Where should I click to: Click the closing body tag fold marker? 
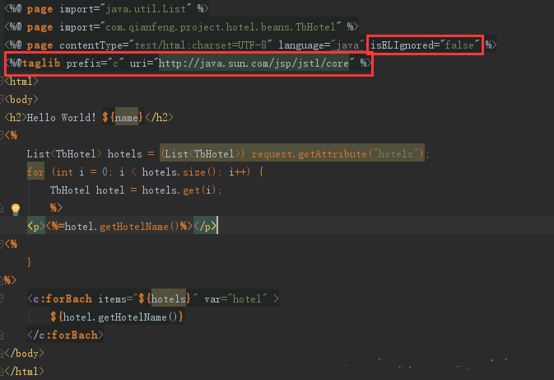pyautogui.click(x=2, y=353)
